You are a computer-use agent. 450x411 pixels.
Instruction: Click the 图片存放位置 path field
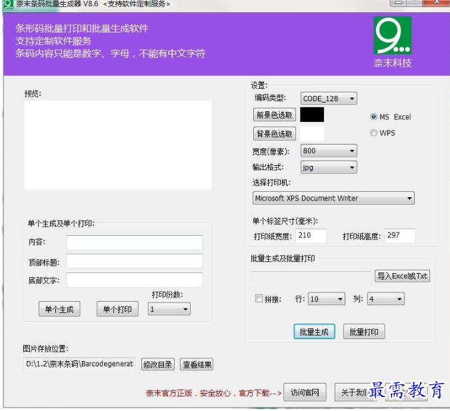click(79, 364)
